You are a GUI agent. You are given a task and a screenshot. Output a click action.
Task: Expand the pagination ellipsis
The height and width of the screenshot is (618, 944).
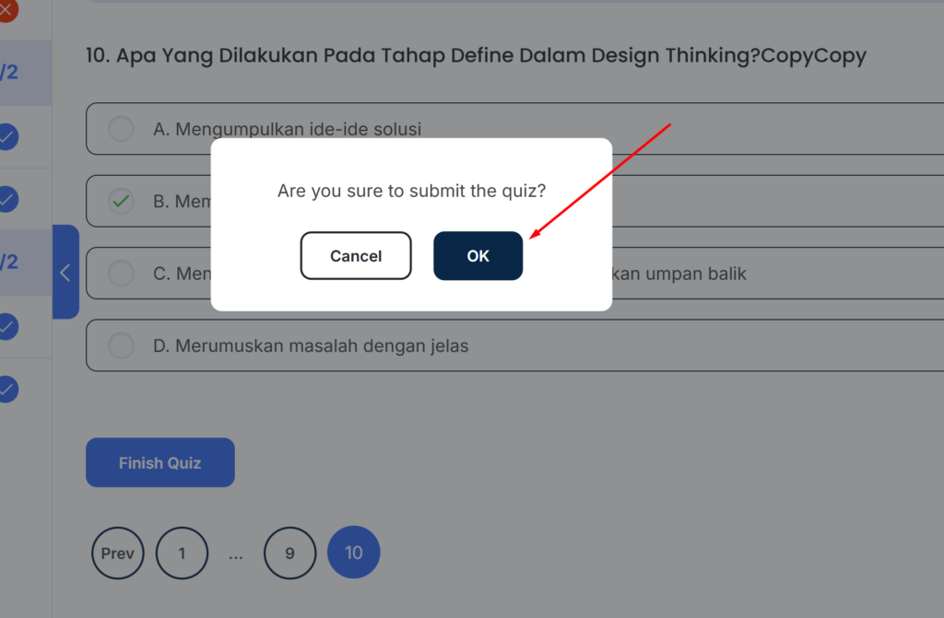pos(236,554)
